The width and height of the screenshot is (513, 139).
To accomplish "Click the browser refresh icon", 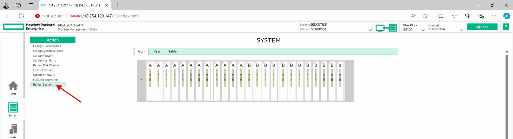I will [x=21, y=16].
